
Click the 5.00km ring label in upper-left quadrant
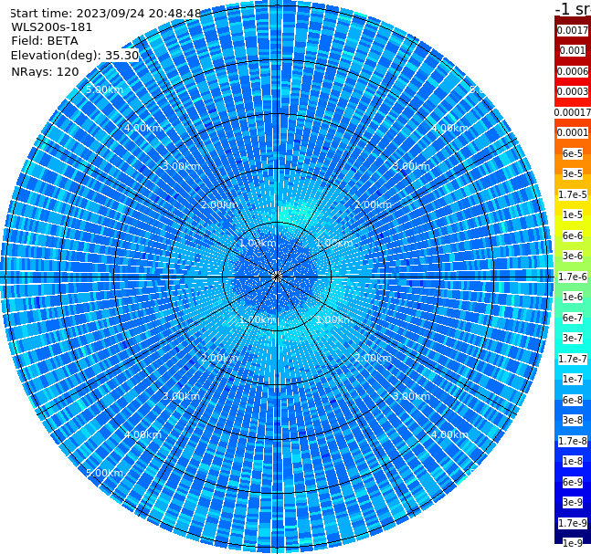(x=104, y=89)
